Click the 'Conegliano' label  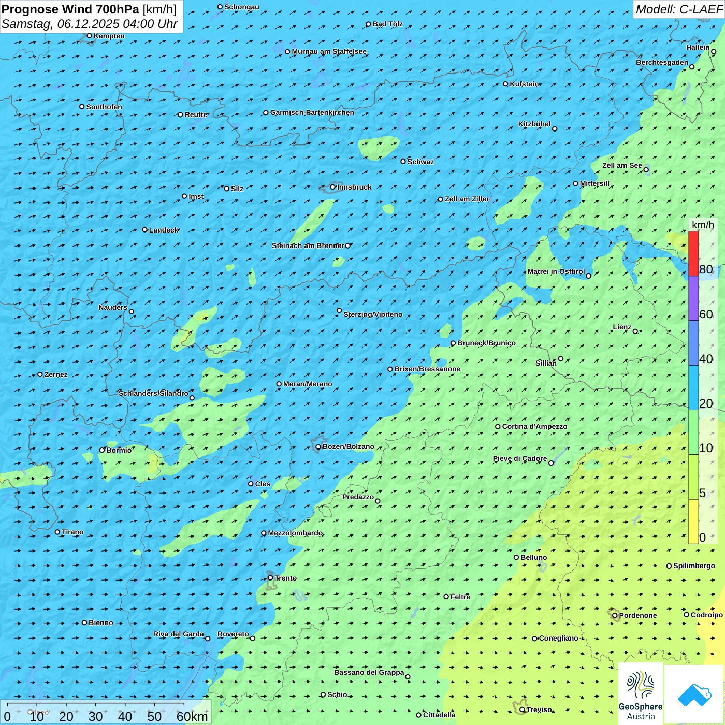(x=558, y=638)
